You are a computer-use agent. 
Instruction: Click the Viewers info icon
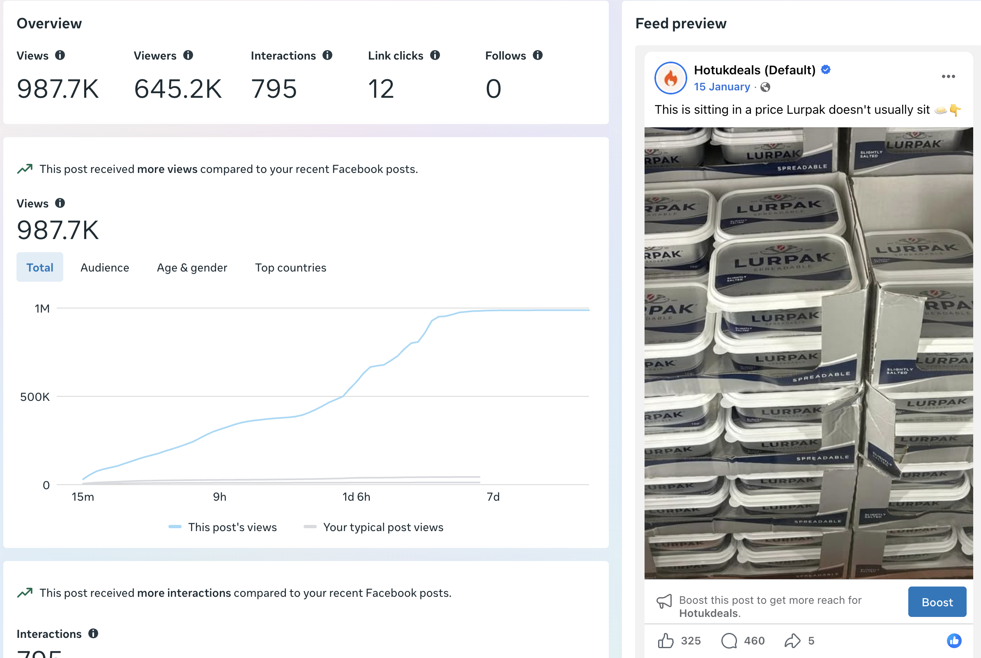point(188,55)
